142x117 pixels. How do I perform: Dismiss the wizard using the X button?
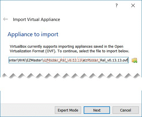[x=133, y=5]
